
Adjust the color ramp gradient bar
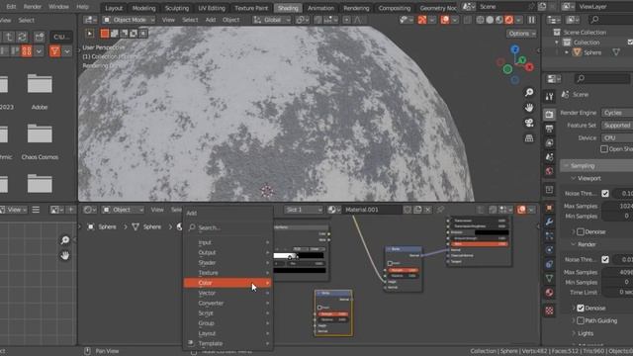click(x=299, y=255)
